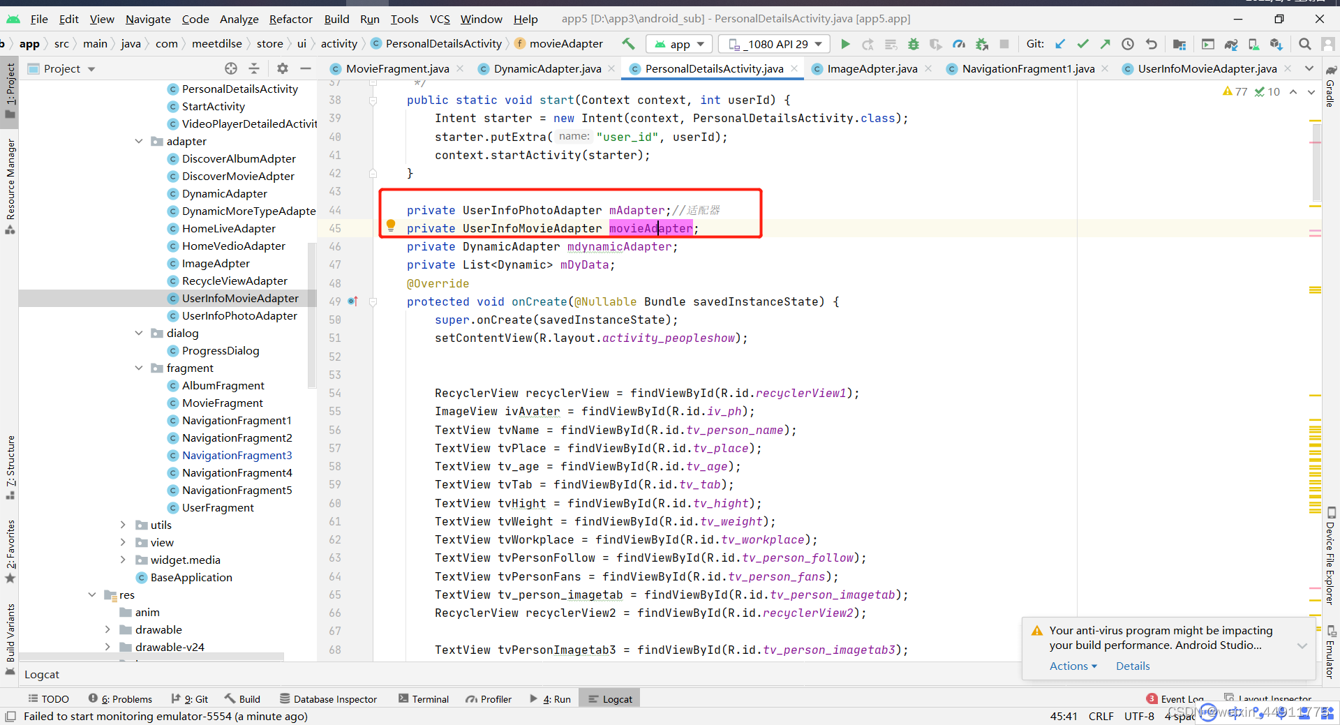Open the SDK Manager icon
This screenshot has height=725, width=1340.
point(1276,44)
